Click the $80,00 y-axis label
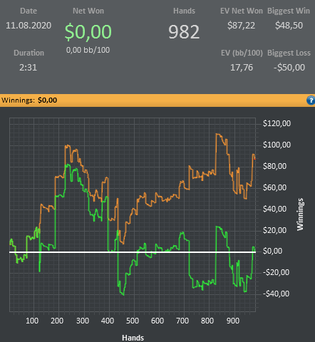This screenshot has width=315, height=342. click(274, 166)
